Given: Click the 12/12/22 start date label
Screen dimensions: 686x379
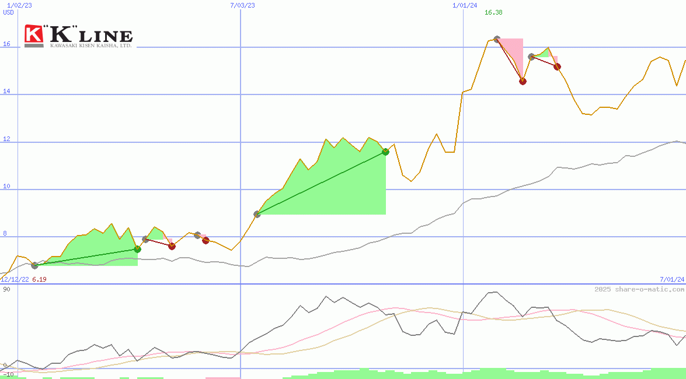Looking at the screenshot, I should tap(15, 279).
